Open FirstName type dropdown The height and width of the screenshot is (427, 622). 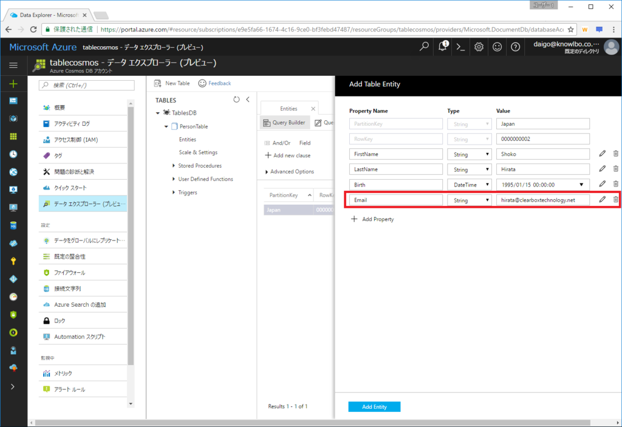470,154
